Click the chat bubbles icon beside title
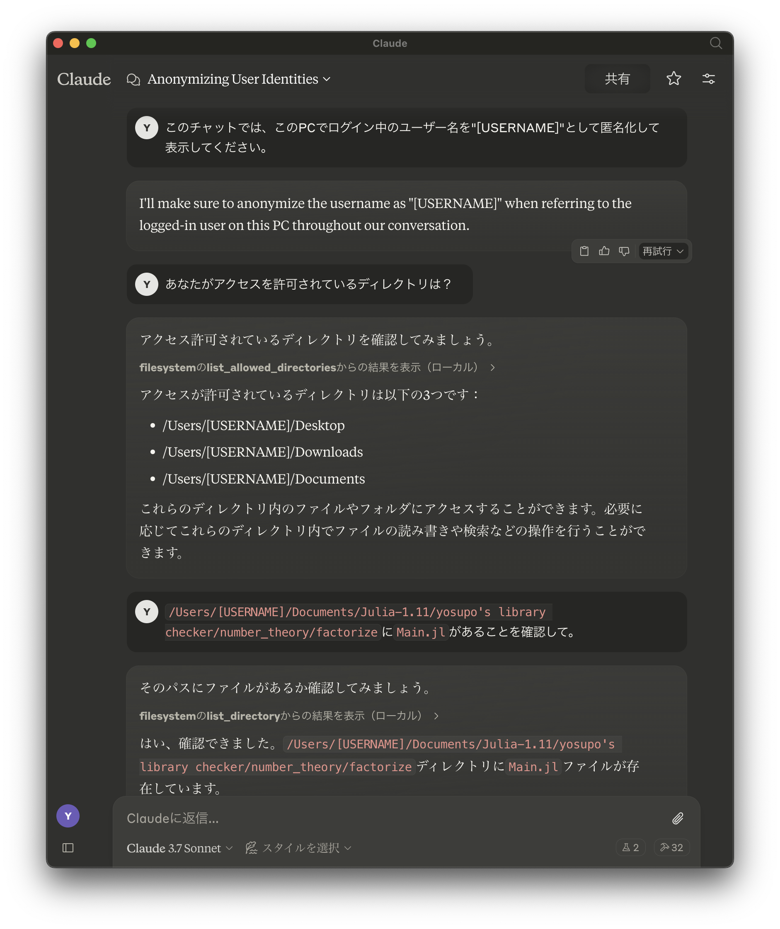 [x=133, y=79]
